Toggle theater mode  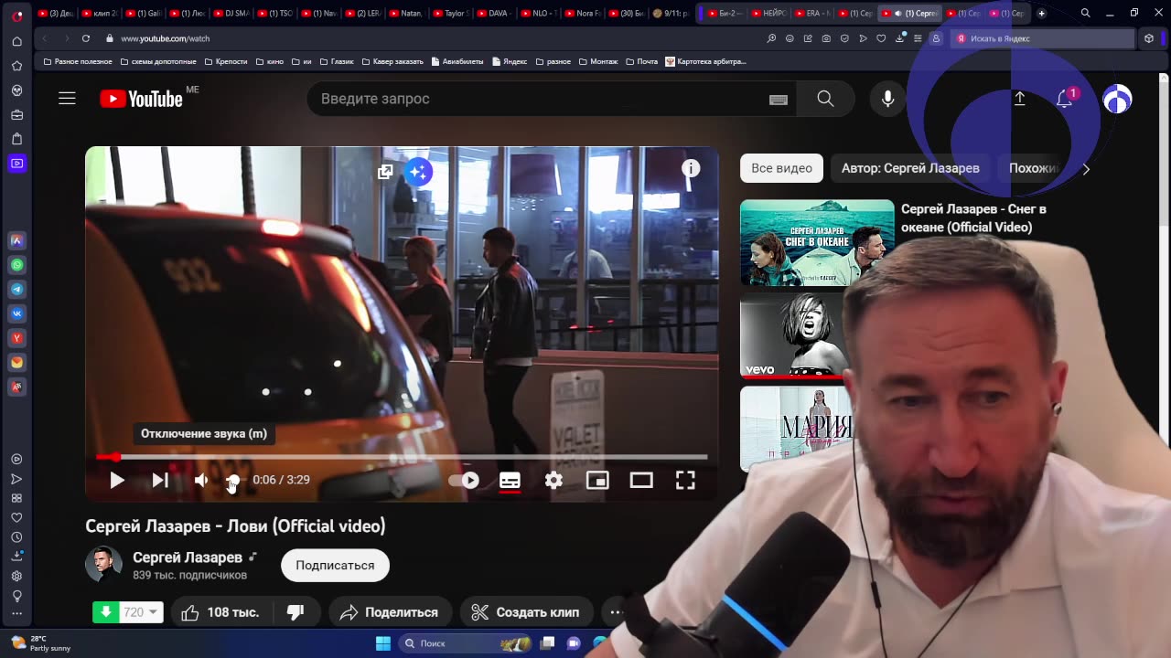641,480
